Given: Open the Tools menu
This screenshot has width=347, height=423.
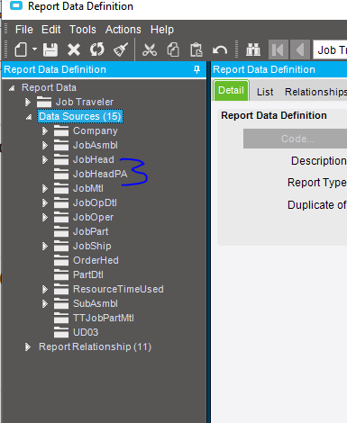Looking at the screenshot, I should tap(83, 30).
